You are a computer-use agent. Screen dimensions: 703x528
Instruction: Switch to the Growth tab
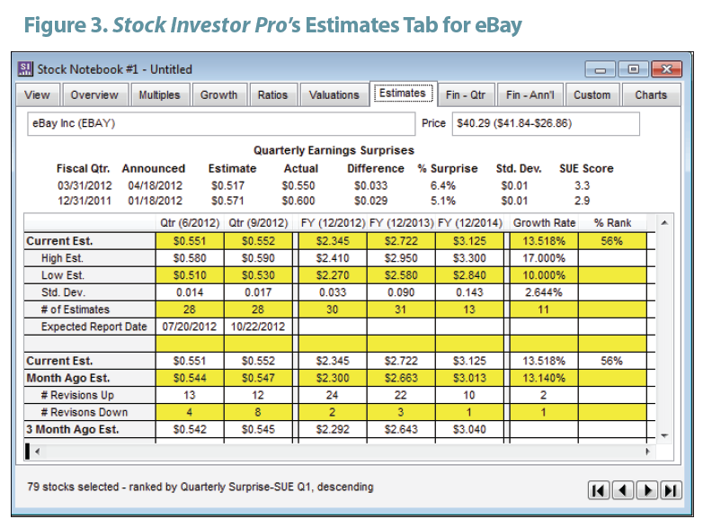[x=218, y=95]
